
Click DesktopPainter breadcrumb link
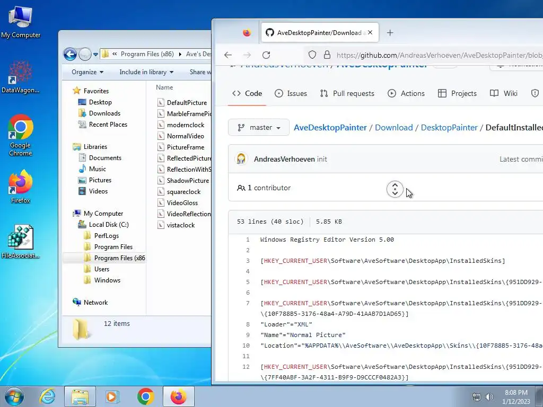(x=449, y=127)
